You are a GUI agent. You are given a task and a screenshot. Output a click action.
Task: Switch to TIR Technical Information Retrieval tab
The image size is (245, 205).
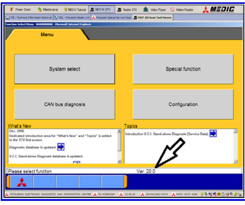pyautogui.click(x=29, y=18)
